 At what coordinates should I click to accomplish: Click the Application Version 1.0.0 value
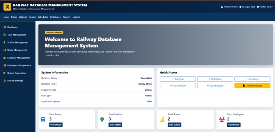click(149, 102)
